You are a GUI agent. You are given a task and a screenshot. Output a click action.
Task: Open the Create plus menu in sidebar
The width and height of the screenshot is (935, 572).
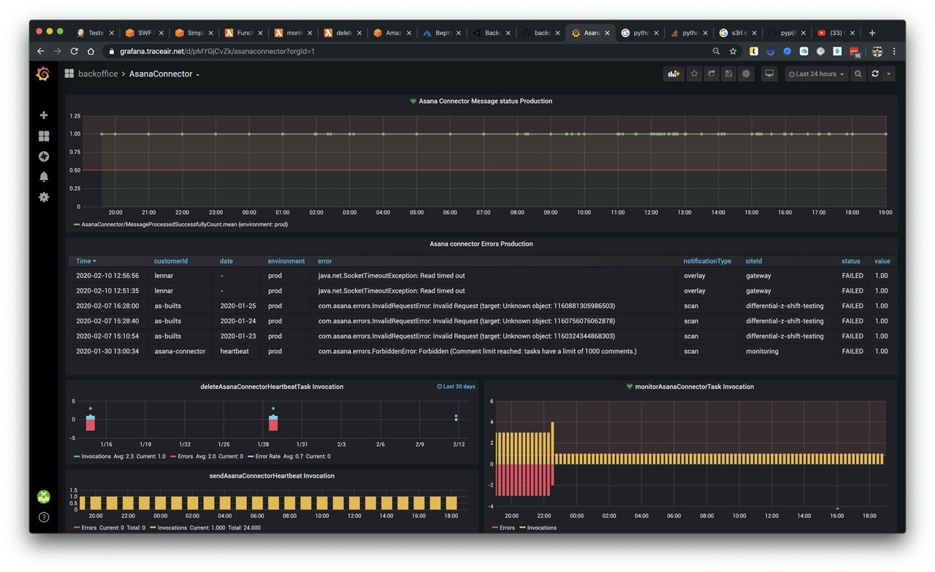click(44, 115)
